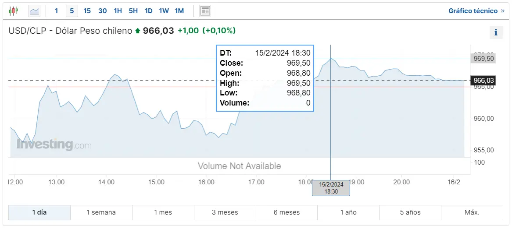
Task: Select the 1 día range tab
Action: (x=39, y=212)
